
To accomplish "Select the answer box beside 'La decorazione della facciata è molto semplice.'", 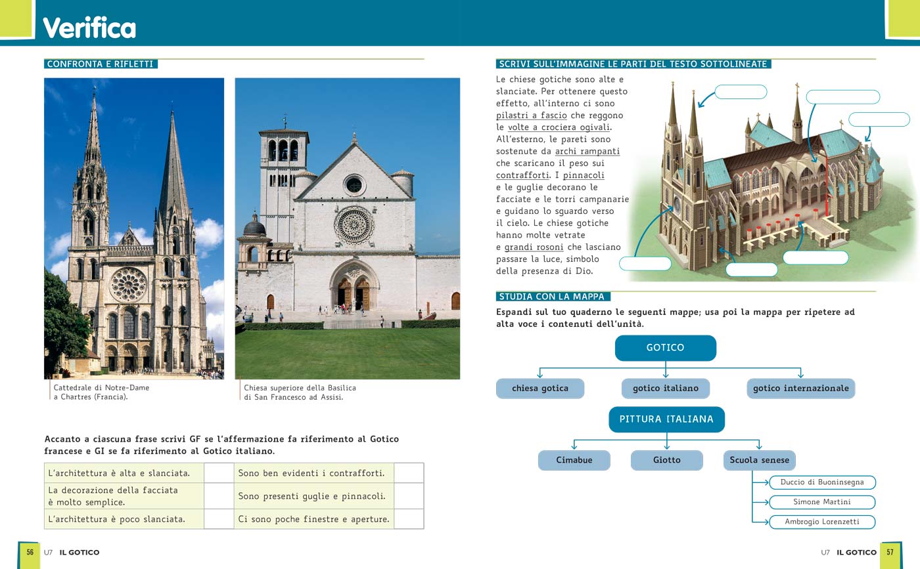I will tap(219, 496).
